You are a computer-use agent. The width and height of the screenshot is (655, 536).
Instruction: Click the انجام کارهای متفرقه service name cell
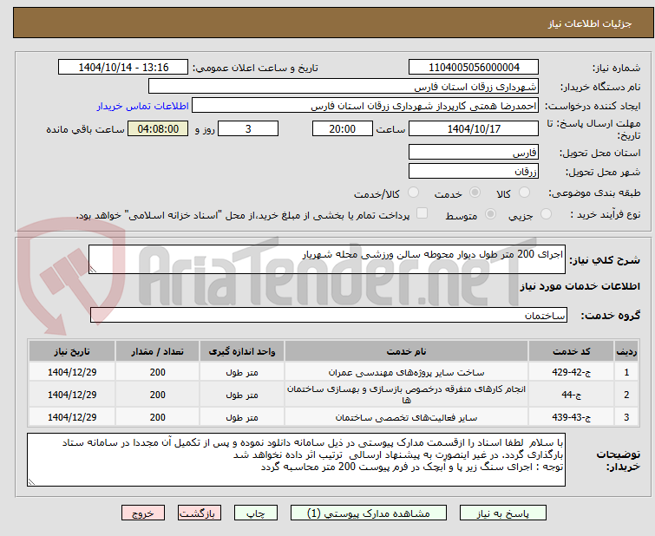(x=407, y=395)
